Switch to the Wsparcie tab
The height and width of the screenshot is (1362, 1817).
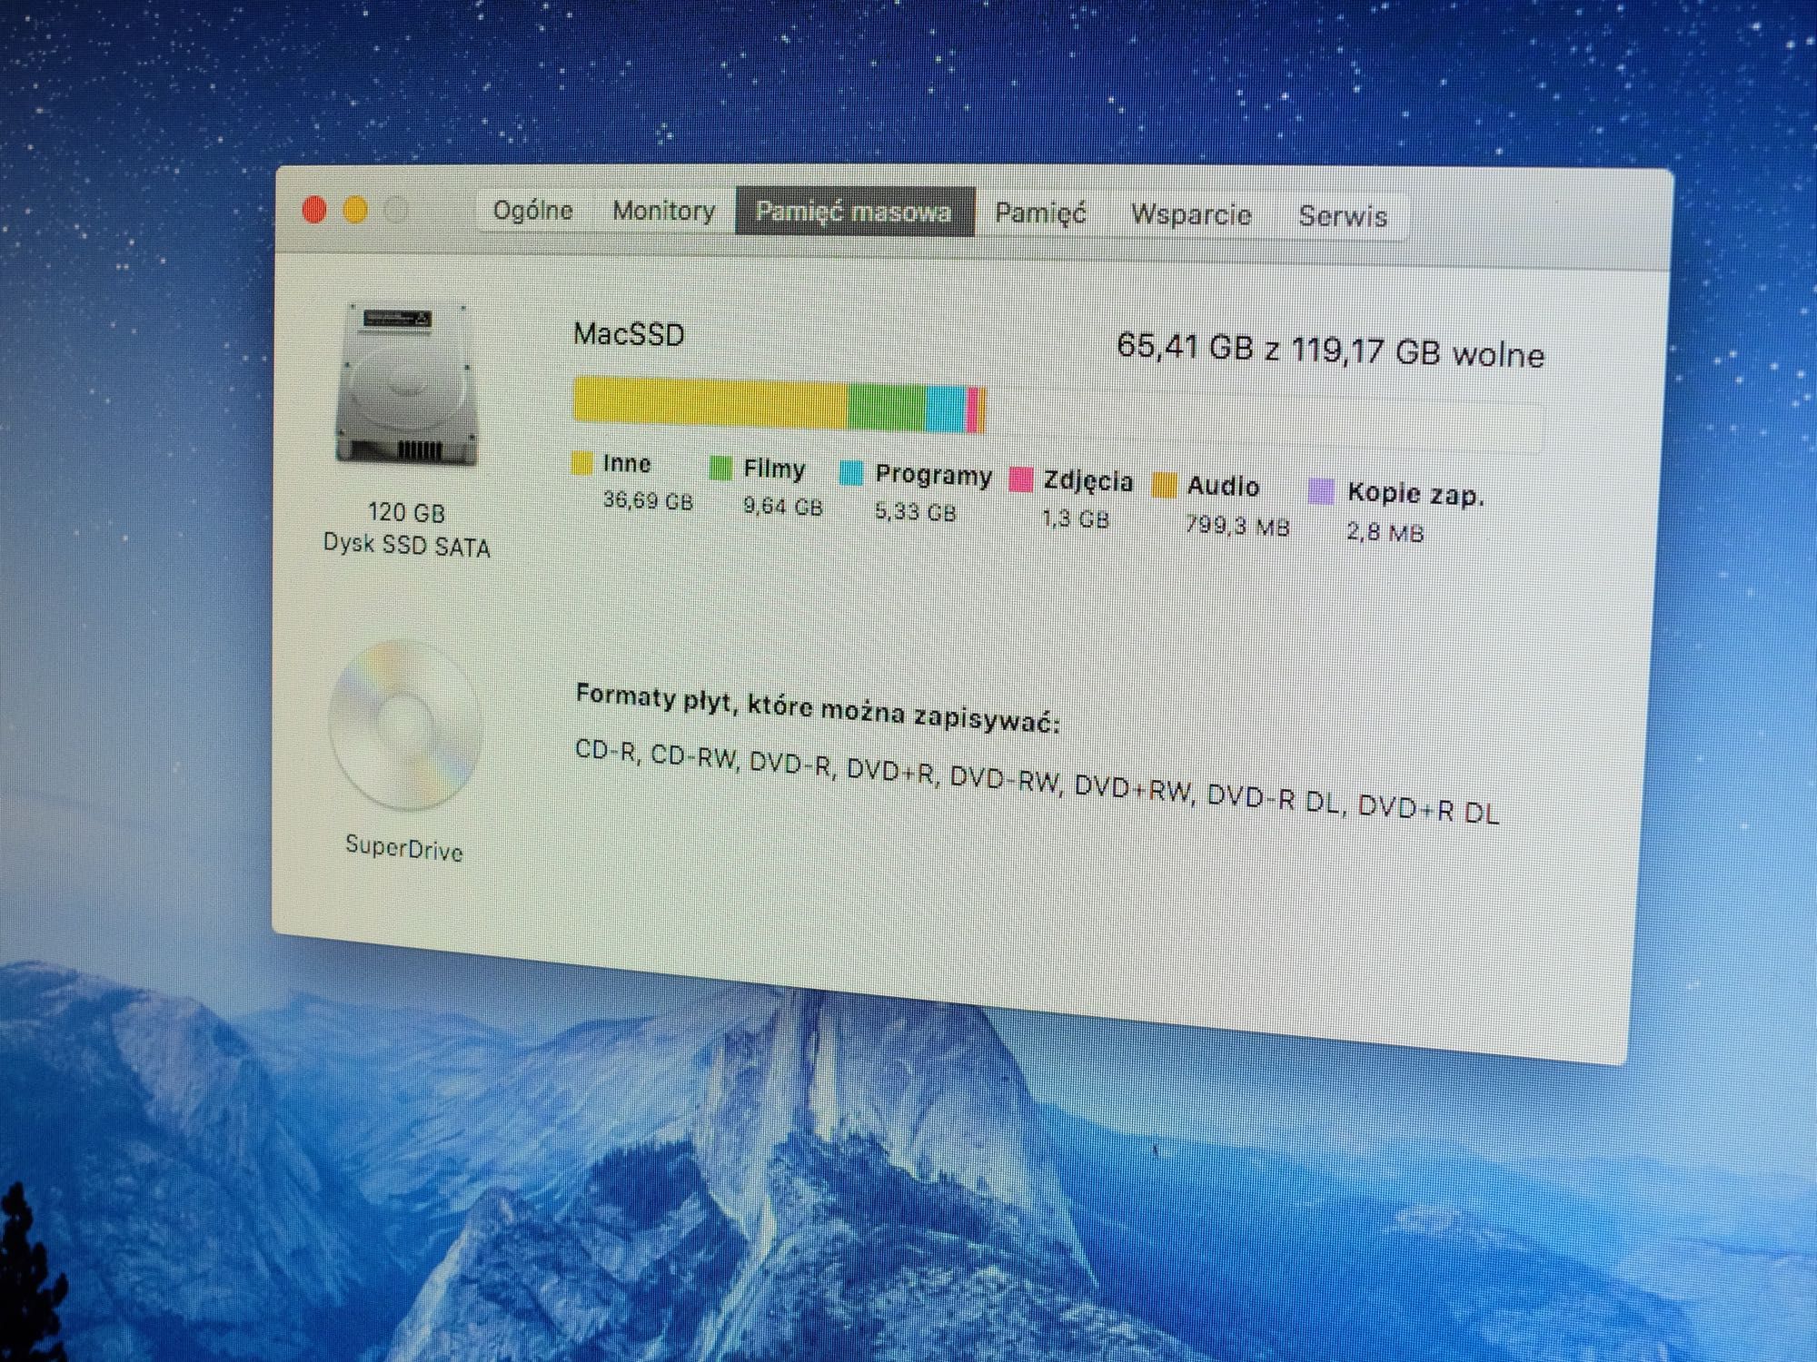tap(1191, 215)
